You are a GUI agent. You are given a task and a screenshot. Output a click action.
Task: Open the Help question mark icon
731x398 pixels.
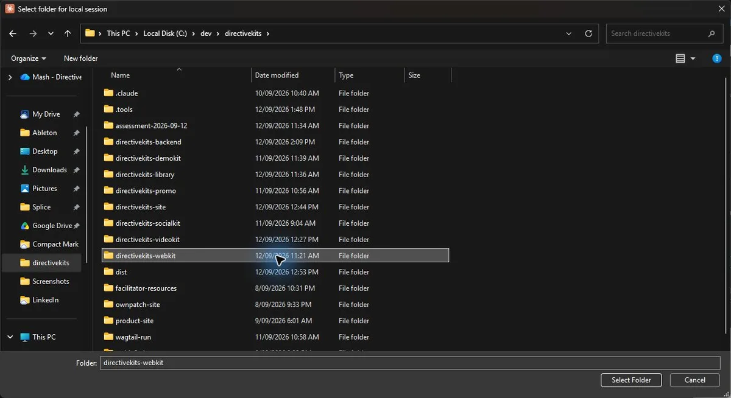(x=717, y=58)
